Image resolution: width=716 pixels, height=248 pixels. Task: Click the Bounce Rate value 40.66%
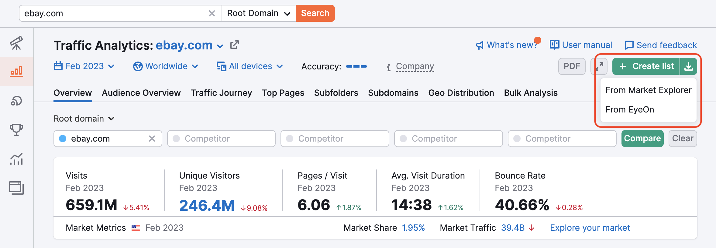click(x=522, y=205)
